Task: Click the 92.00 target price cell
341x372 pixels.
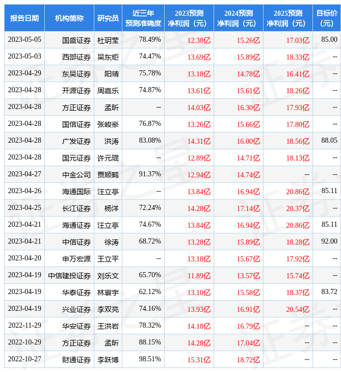Action: (329, 242)
